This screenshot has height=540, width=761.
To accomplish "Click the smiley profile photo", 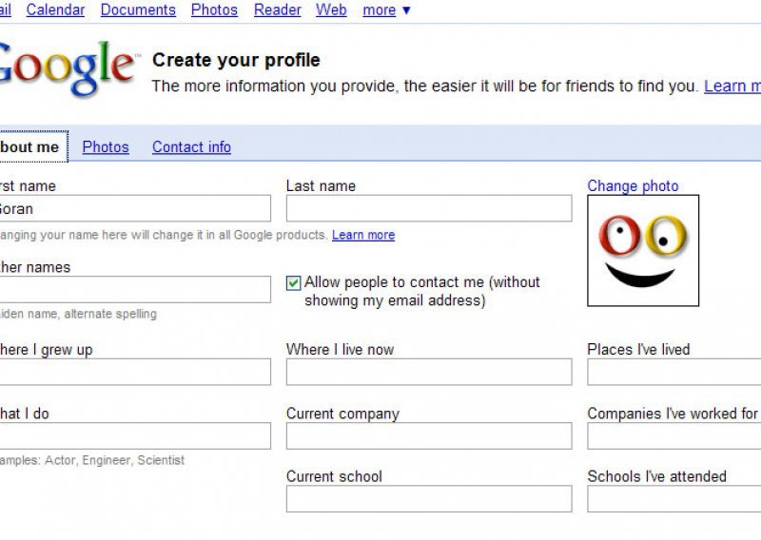I will [643, 250].
